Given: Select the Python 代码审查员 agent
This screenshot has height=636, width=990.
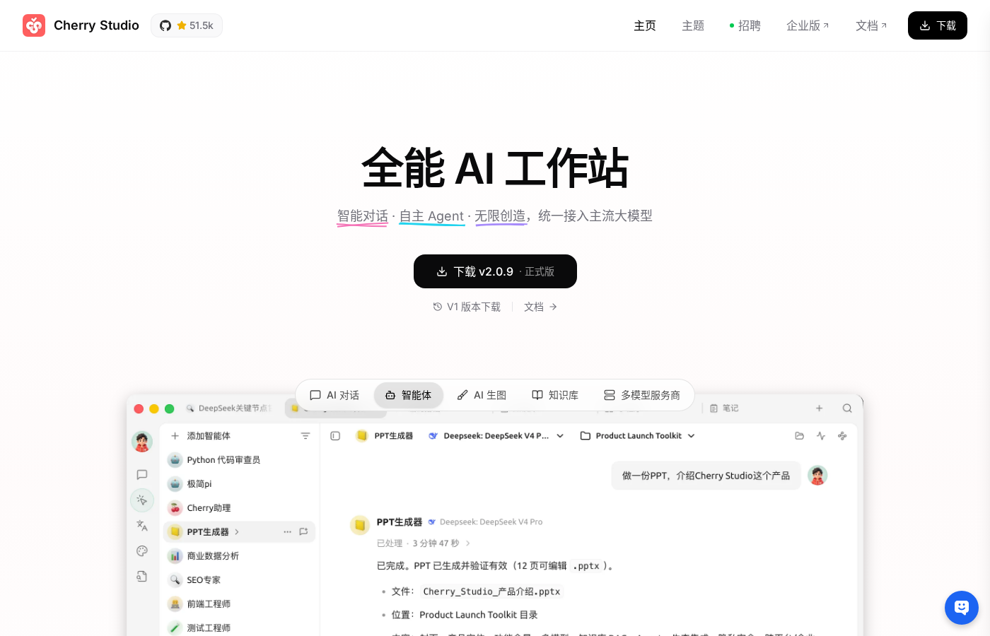Looking at the screenshot, I should click(x=239, y=460).
